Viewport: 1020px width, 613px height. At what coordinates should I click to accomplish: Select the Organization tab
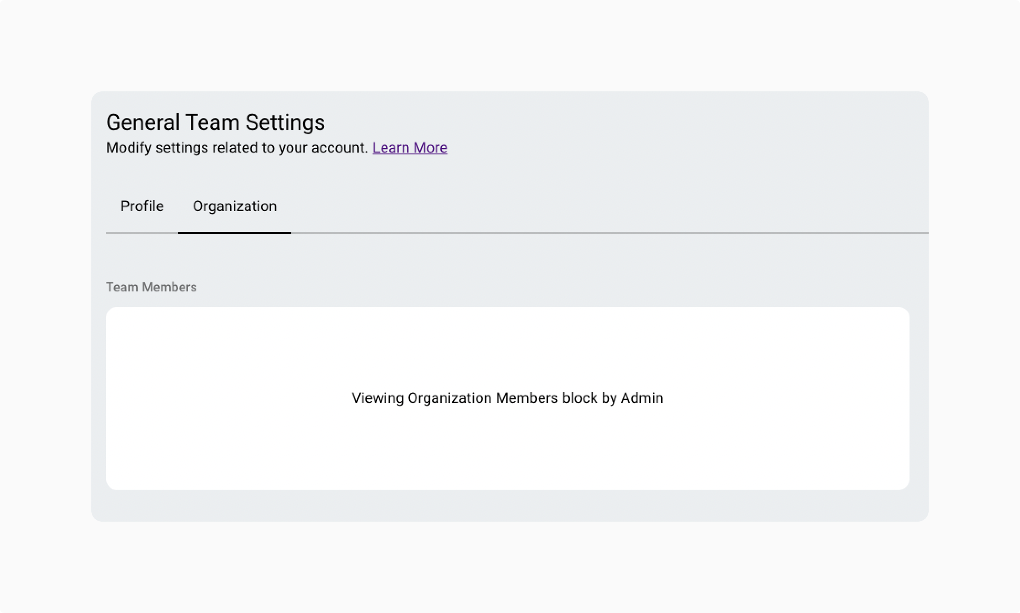click(x=235, y=206)
